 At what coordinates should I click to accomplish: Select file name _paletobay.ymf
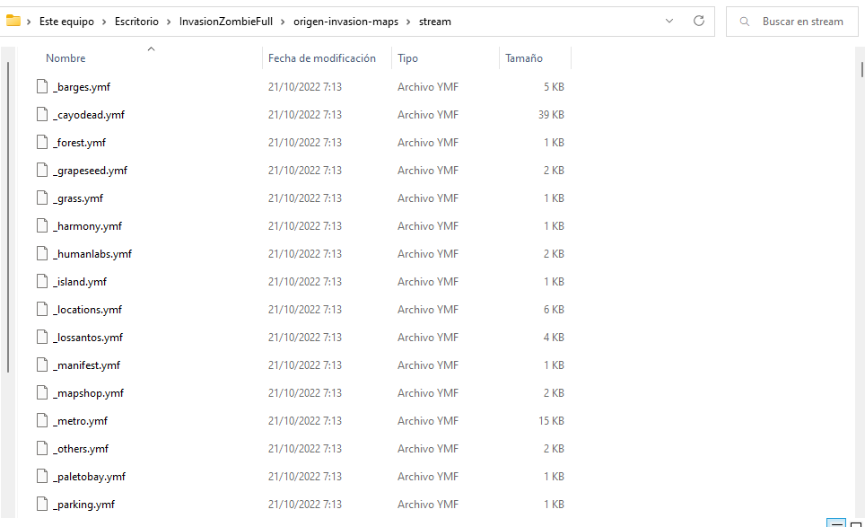(89, 476)
